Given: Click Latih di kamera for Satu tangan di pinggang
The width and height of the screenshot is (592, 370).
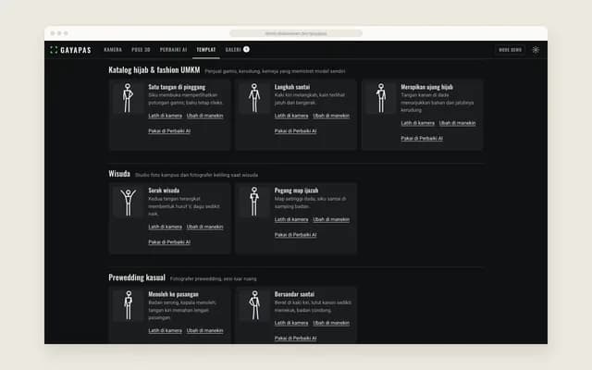Looking at the screenshot, I should (x=165, y=116).
